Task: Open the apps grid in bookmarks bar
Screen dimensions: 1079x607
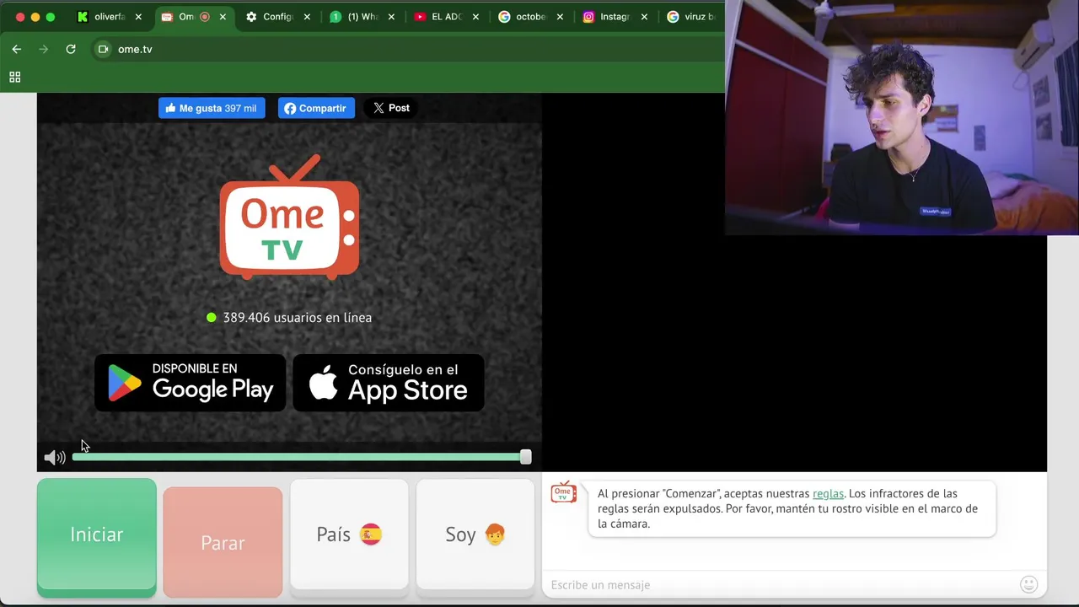Action: (x=14, y=77)
